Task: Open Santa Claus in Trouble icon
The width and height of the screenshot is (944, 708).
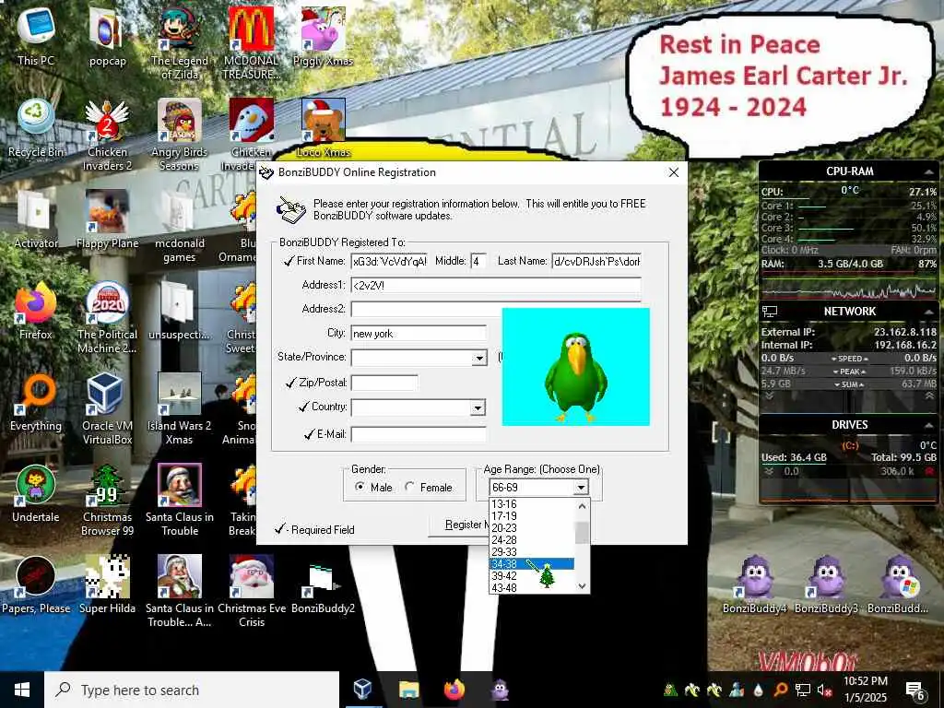Action: (x=180, y=501)
